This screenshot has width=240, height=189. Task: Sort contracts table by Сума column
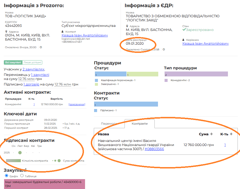coord(211,134)
